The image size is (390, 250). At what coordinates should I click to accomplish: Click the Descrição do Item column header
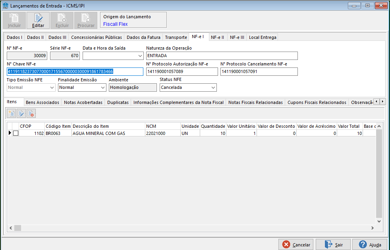pos(108,126)
